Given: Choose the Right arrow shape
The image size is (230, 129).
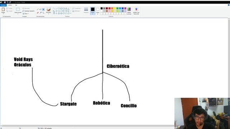Looking at the screenshot, I should pyautogui.click(x=64, y=11).
